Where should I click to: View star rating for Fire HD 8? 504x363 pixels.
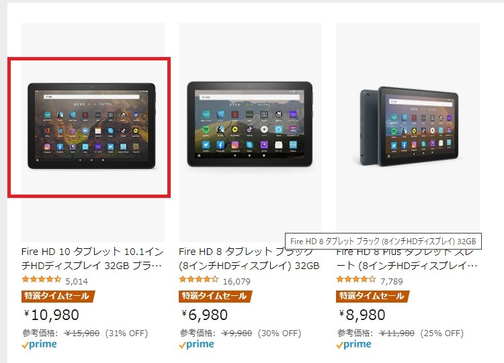(199, 279)
